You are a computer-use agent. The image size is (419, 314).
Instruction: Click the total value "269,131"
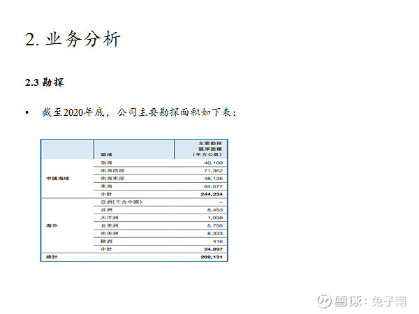(212, 257)
